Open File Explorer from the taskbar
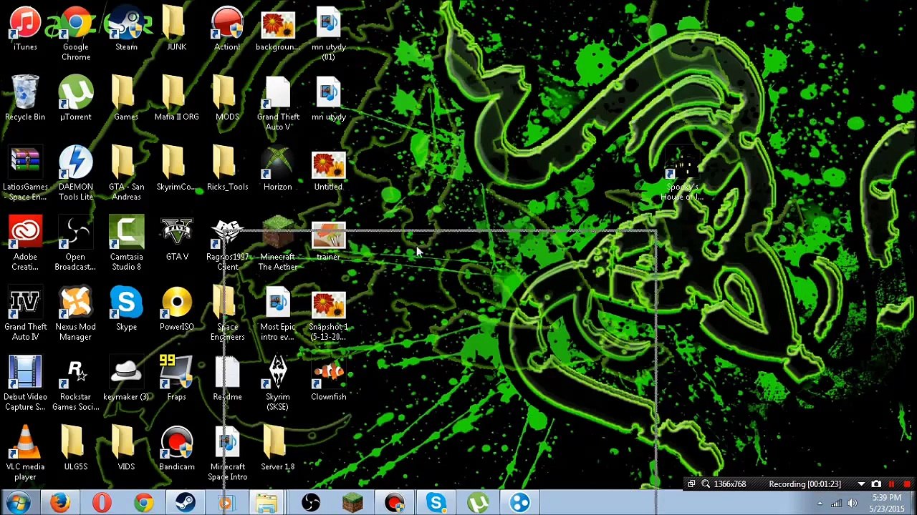917x515 pixels. (267, 503)
